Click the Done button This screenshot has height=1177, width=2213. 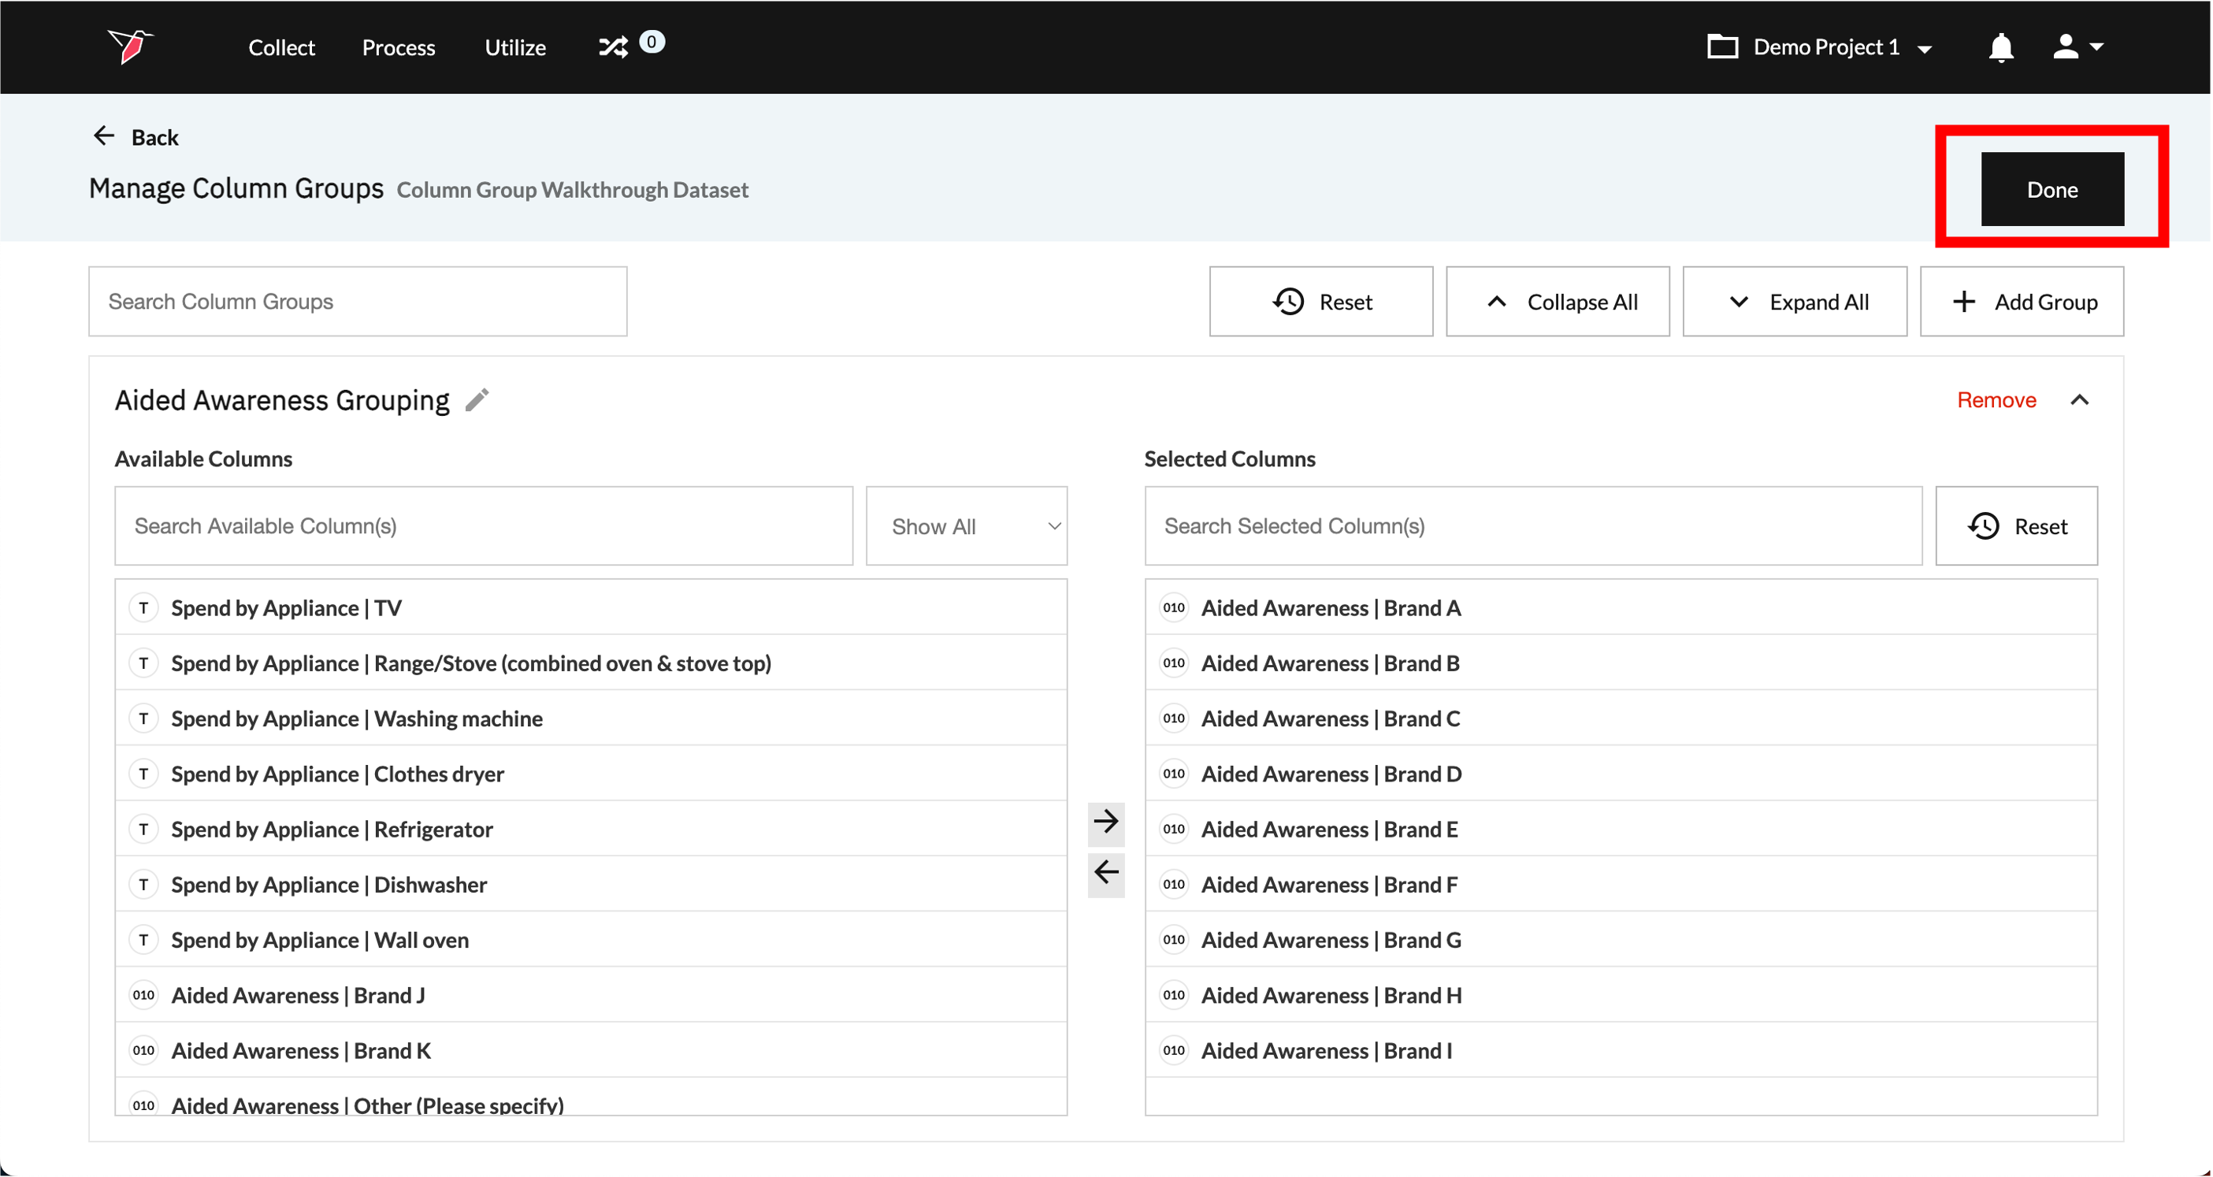coord(2051,190)
